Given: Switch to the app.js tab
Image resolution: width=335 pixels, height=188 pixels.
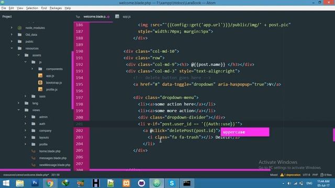Looking at the screenshot, I should coord(127,16).
